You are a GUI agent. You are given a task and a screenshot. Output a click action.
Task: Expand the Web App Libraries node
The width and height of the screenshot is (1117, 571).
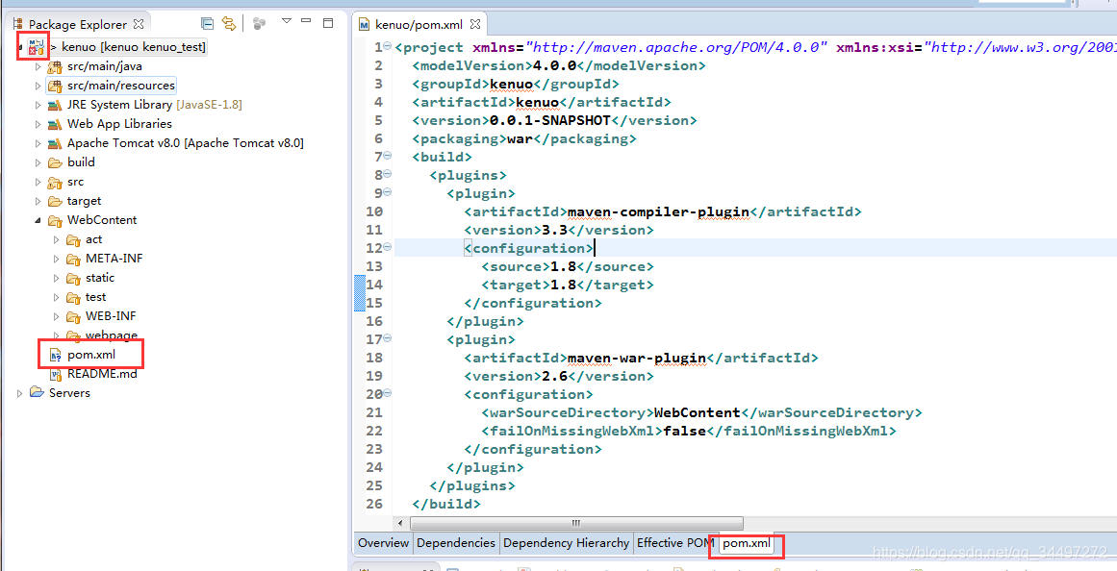pos(38,125)
